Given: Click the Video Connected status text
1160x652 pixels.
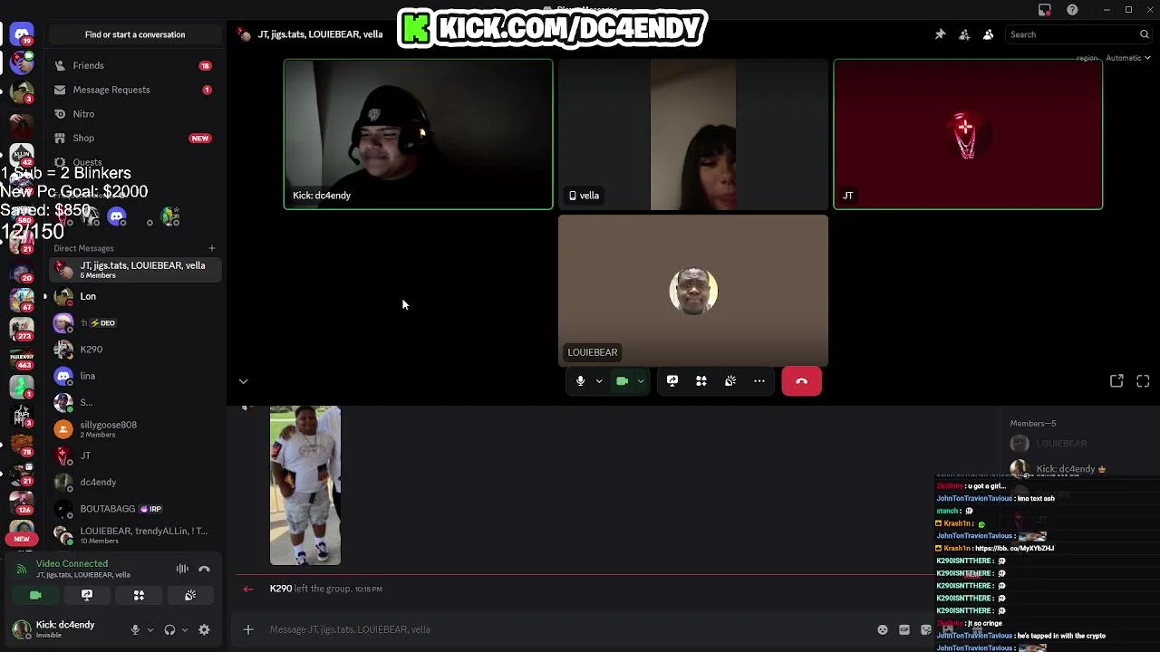Looking at the screenshot, I should (72, 563).
